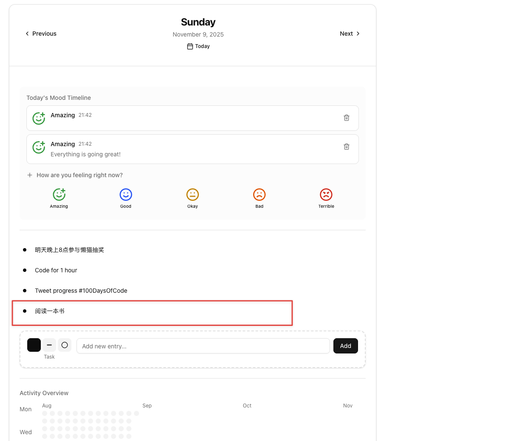Image resolution: width=509 pixels, height=441 pixels.
Task: Select the black Task entry type
Action: pyautogui.click(x=34, y=345)
